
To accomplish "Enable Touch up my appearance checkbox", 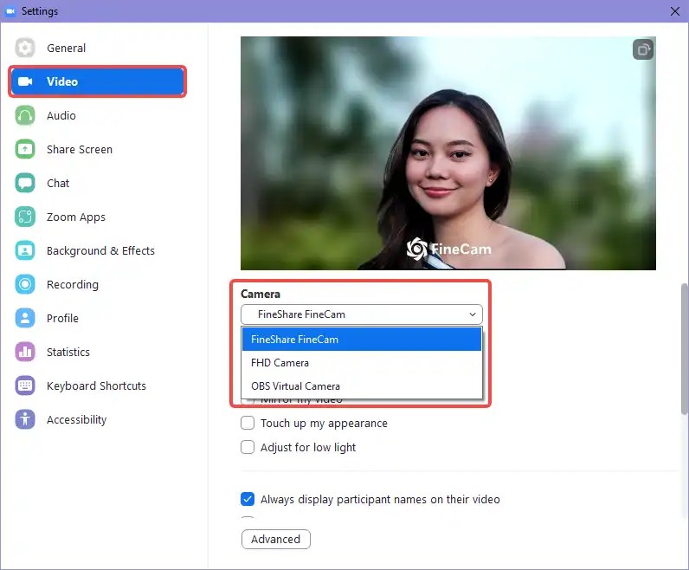I will tap(248, 423).
